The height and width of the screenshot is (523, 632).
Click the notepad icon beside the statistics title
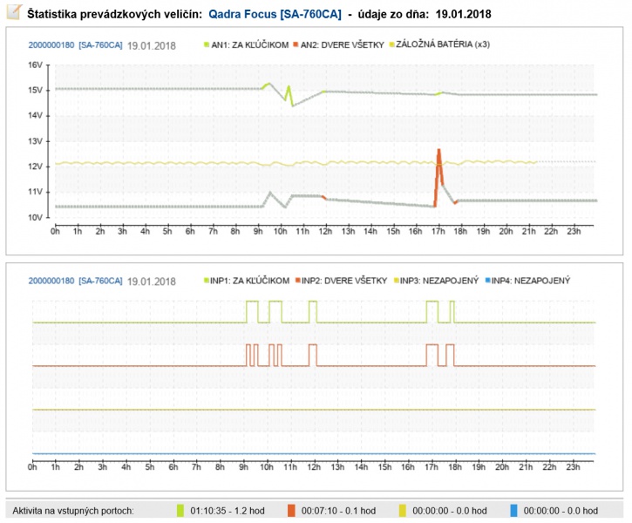tap(14, 12)
